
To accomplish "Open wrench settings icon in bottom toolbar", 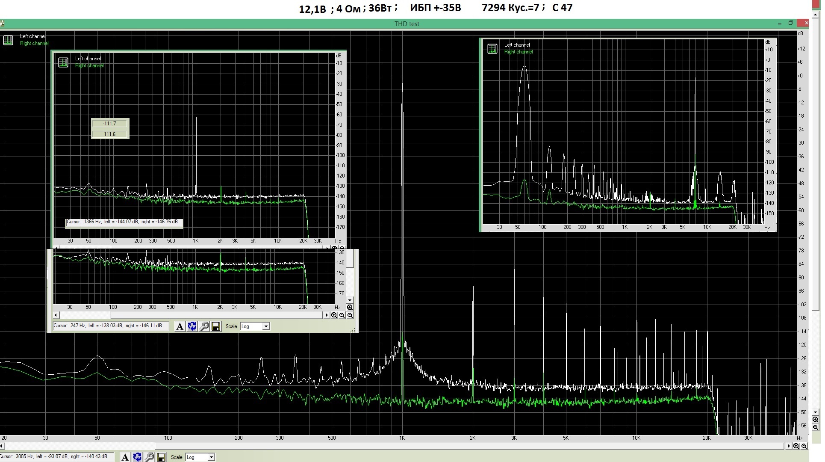I will [149, 457].
